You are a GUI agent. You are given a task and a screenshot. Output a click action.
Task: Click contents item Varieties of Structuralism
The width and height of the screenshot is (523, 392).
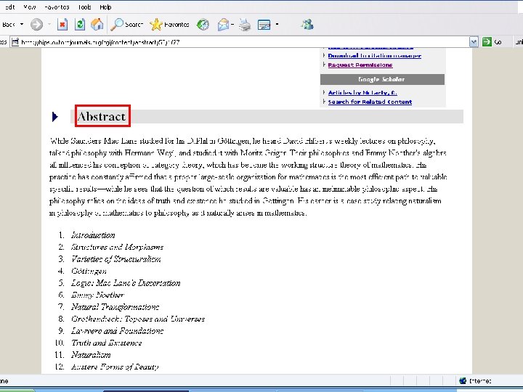[x=116, y=259]
